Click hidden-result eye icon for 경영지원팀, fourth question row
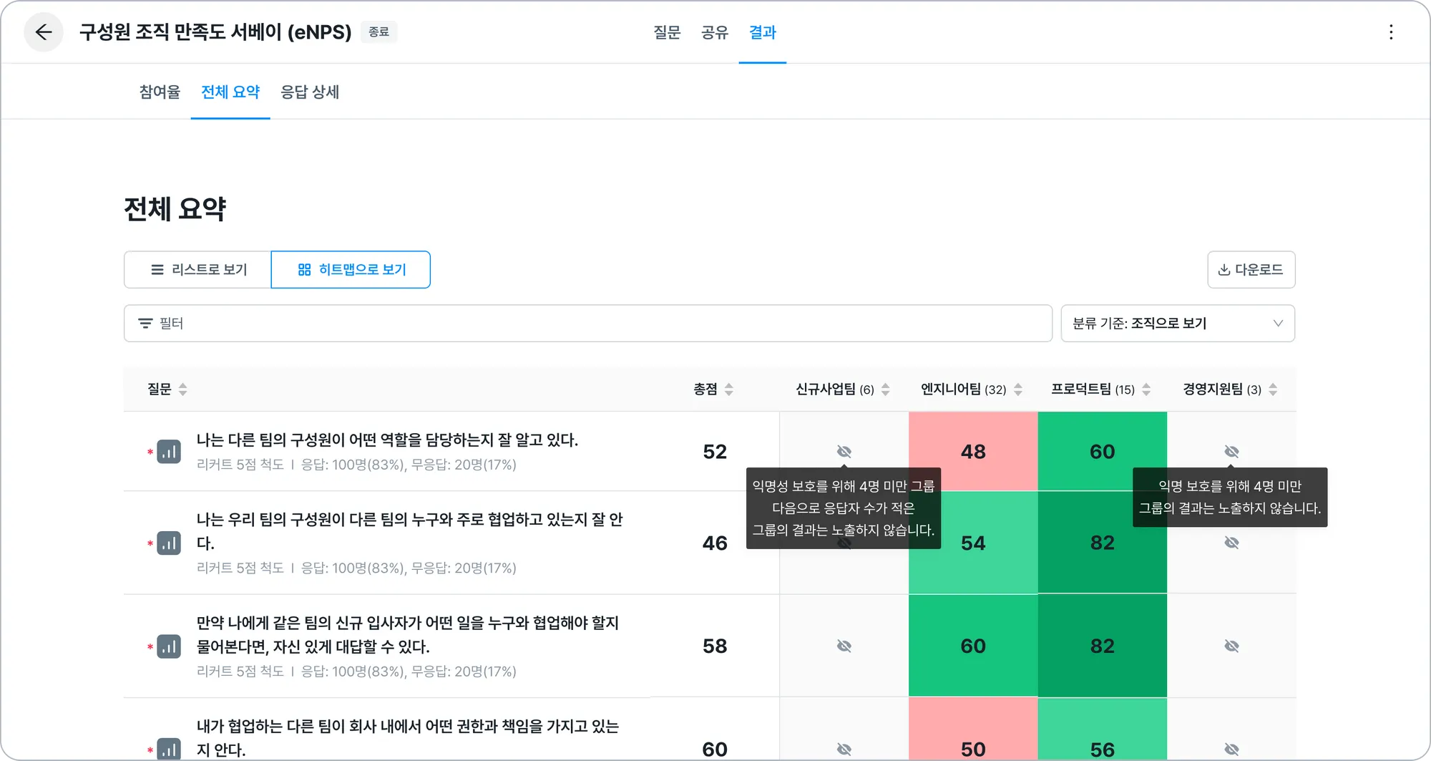 (x=1231, y=749)
